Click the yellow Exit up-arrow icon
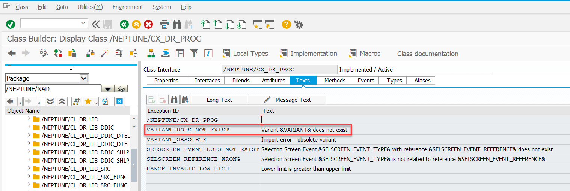The width and height of the screenshot is (570, 191). pos(136,24)
